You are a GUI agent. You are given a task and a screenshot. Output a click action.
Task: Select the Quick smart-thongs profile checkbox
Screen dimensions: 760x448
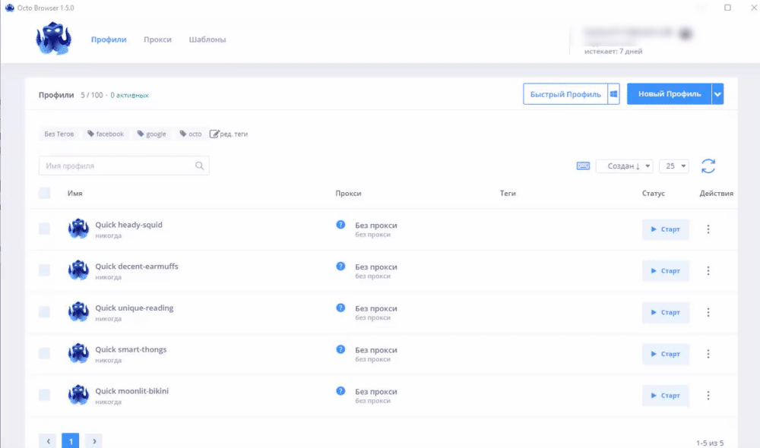click(x=45, y=354)
